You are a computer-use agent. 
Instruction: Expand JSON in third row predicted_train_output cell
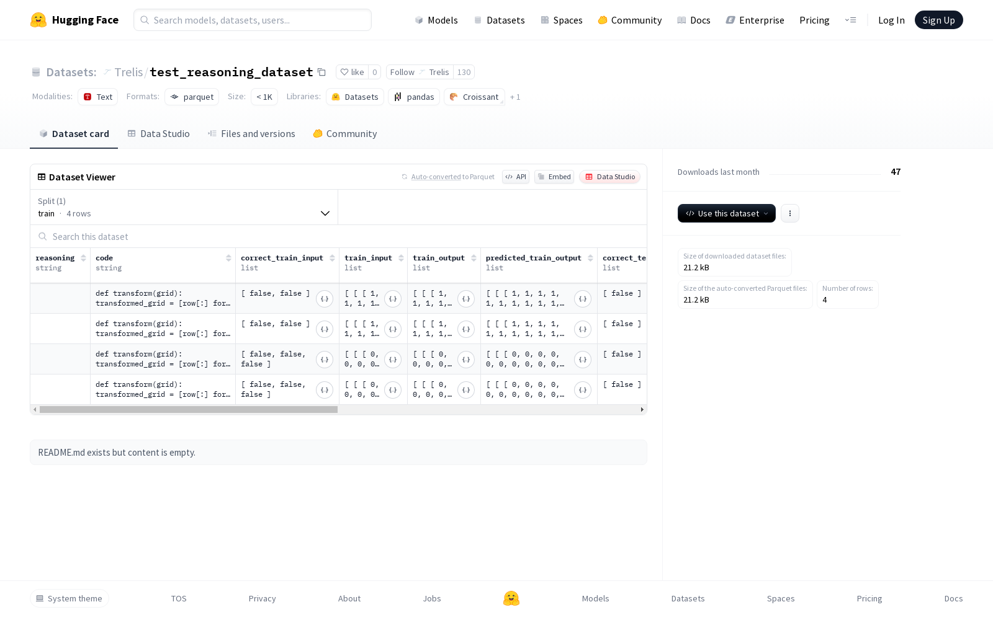point(583,360)
